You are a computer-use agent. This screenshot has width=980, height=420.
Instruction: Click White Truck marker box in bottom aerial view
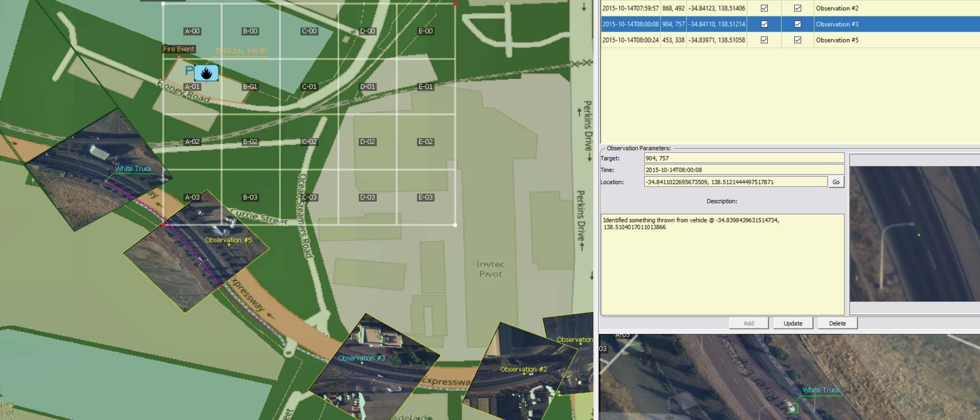792,406
